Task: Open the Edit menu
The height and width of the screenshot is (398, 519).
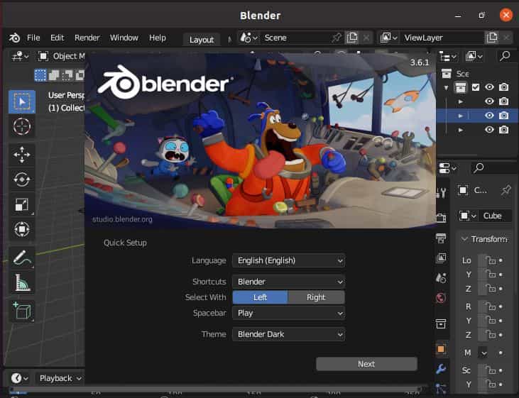Action: pyautogui.click(x=57, y=38)
